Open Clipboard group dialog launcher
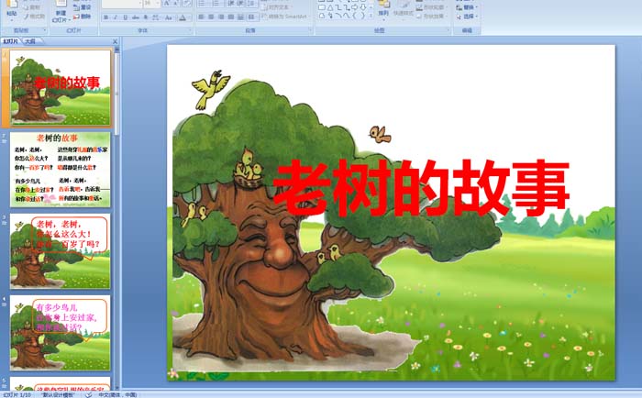The image size is (642, 398). 44,30
